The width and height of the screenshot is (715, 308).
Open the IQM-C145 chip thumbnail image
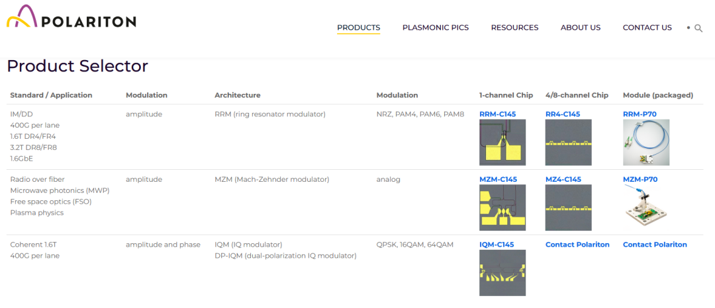[502, 272]
